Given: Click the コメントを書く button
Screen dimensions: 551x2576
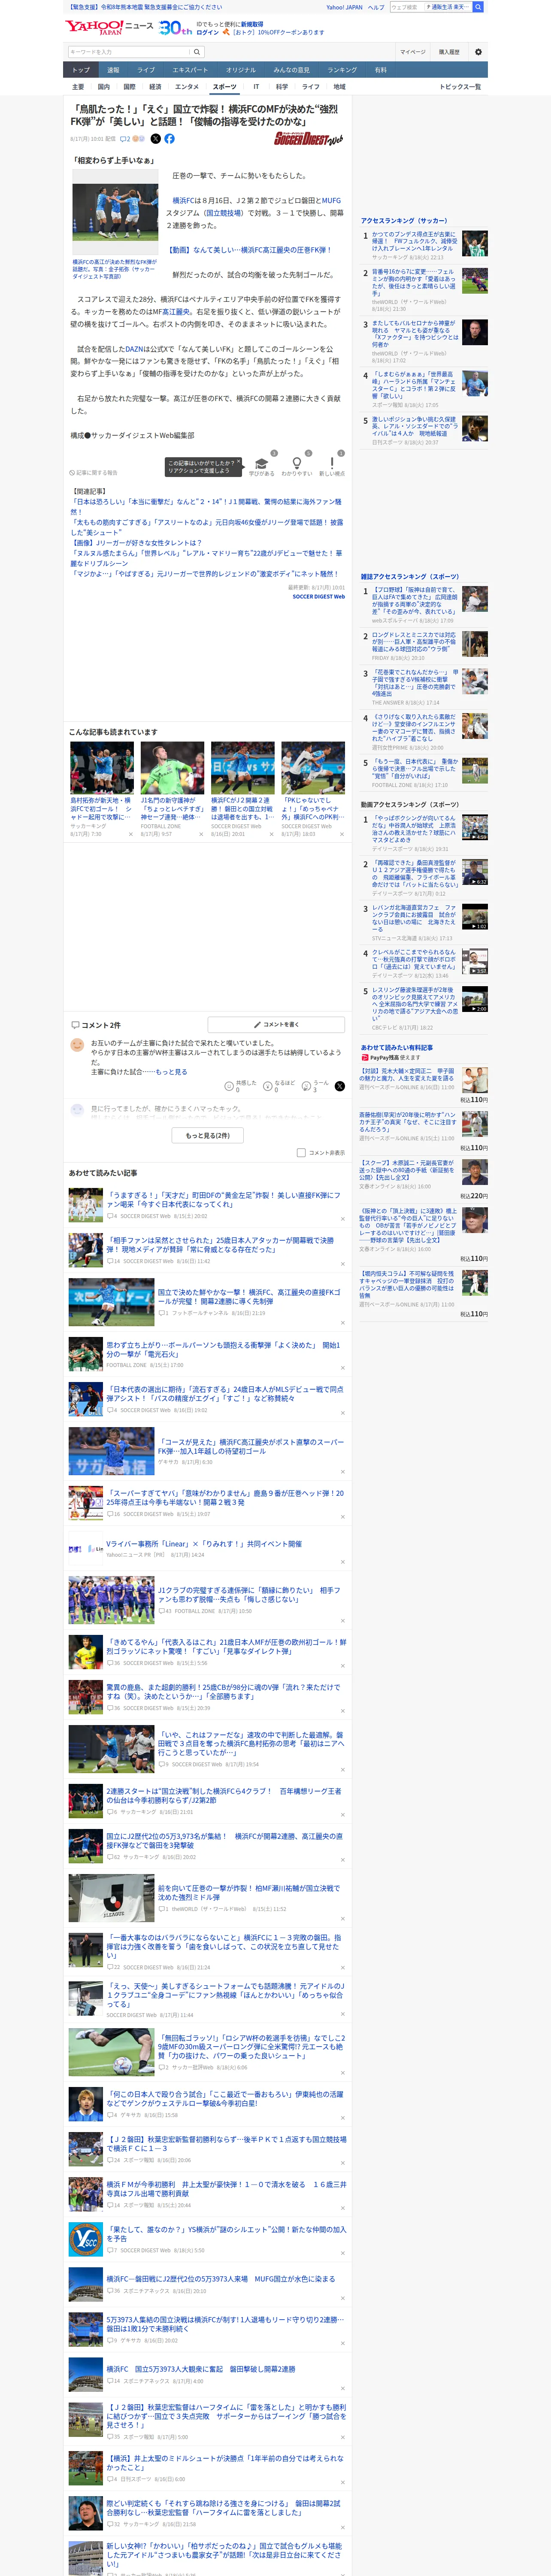Looking at the screenshot, I should tap(276, 1025).
